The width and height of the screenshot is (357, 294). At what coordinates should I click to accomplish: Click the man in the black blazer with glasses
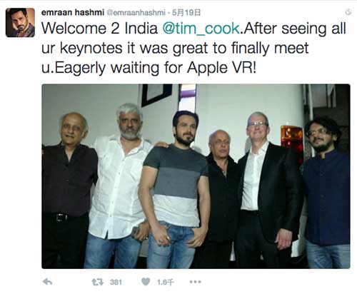tap(268, 191)
